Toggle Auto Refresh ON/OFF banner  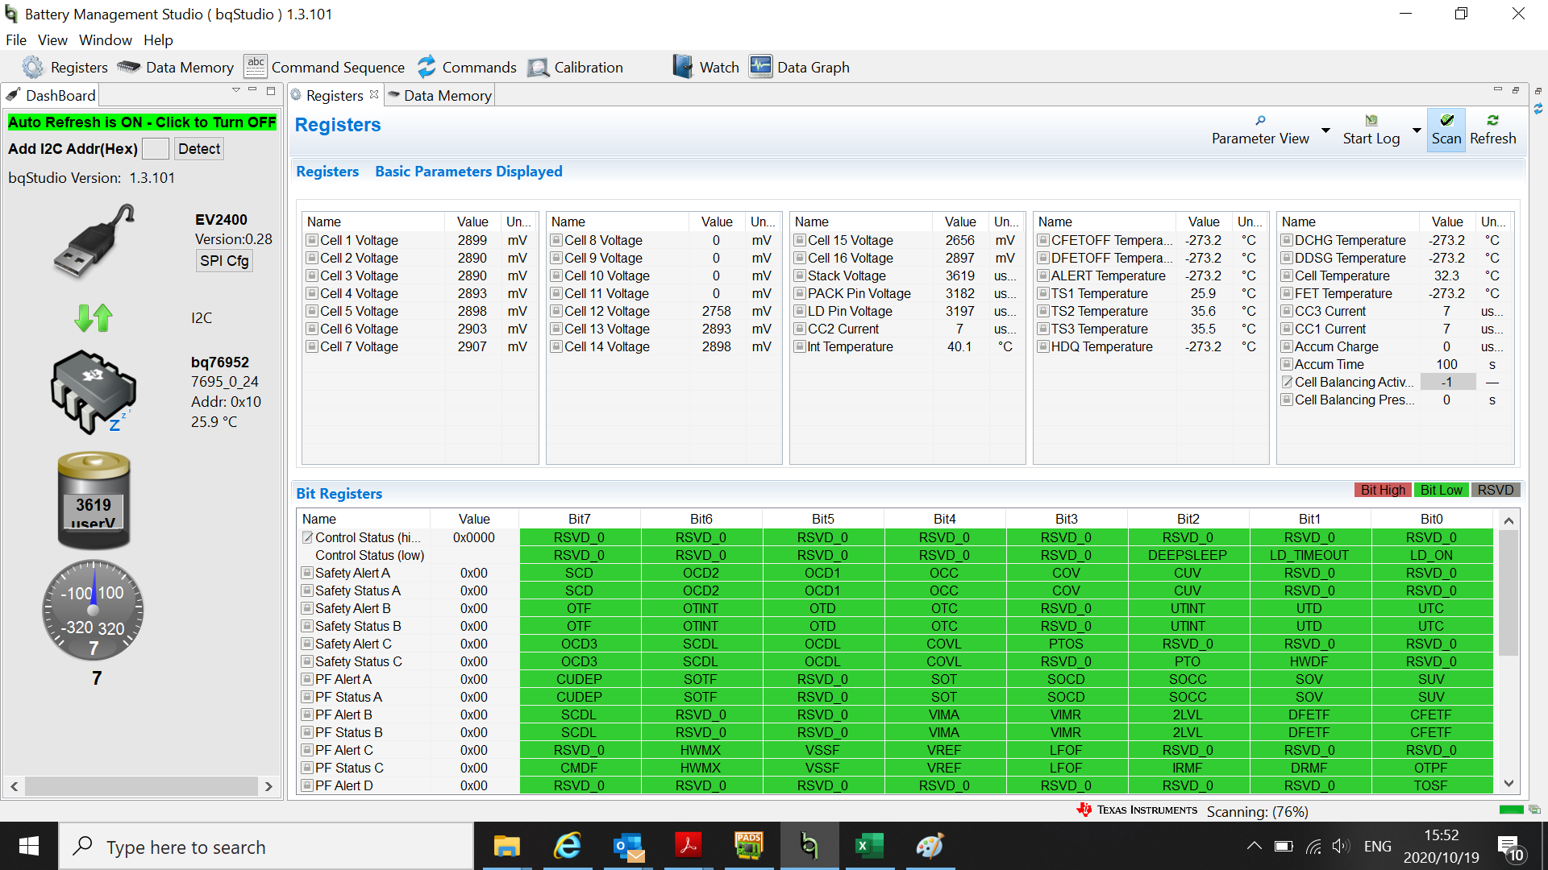[142, 122]
